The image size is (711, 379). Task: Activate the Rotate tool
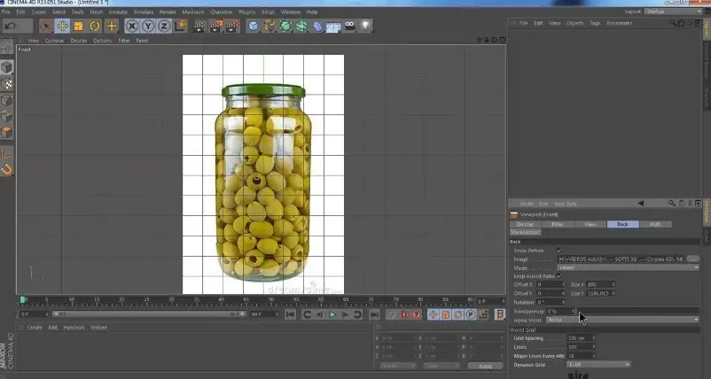(x=94, y=26)
